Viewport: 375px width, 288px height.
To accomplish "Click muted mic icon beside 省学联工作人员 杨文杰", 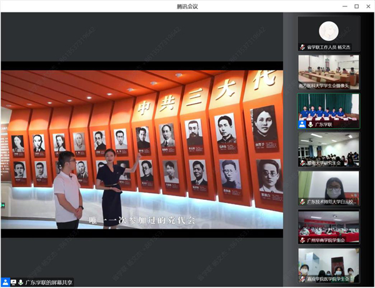I will [x=302, y=47].
